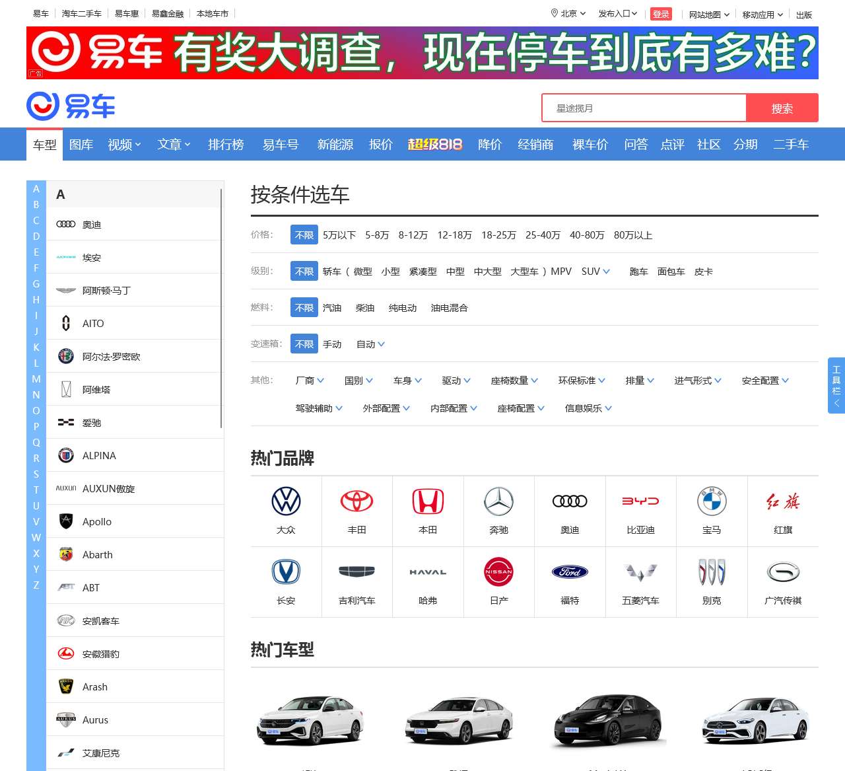Open the Geely logo in hot brands

point(357,572)
